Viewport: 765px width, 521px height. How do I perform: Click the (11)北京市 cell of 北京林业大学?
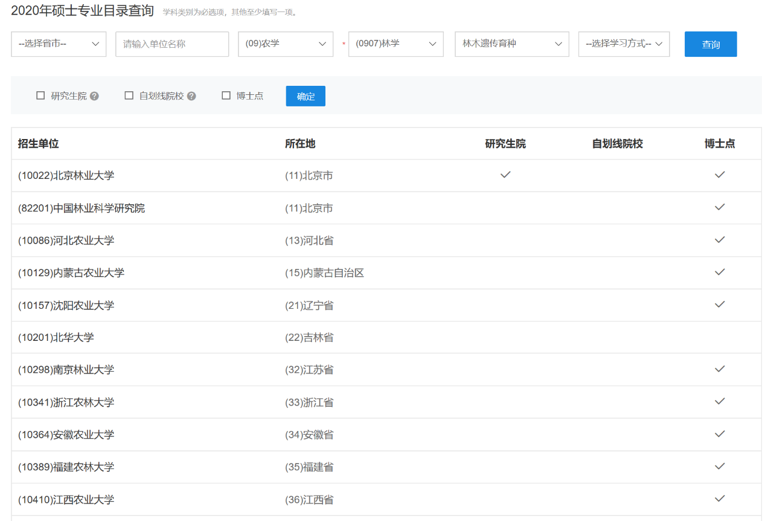point(309,176)
